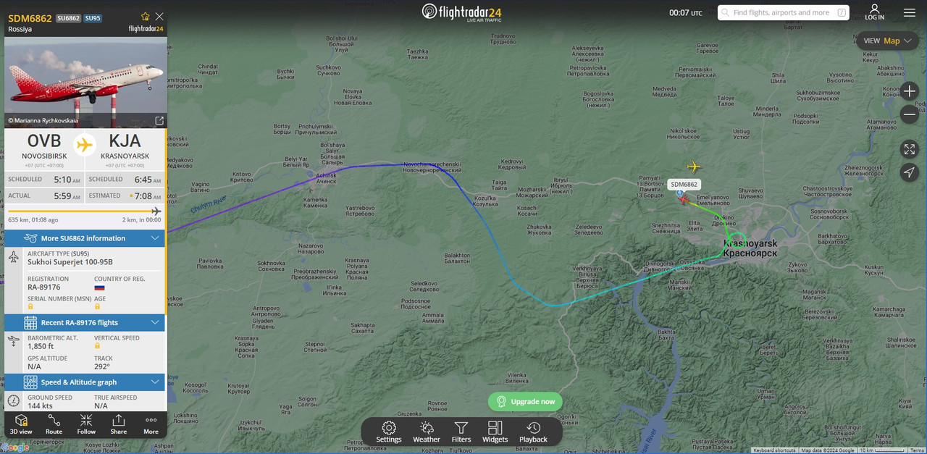Center map on my location

[910, 172]
